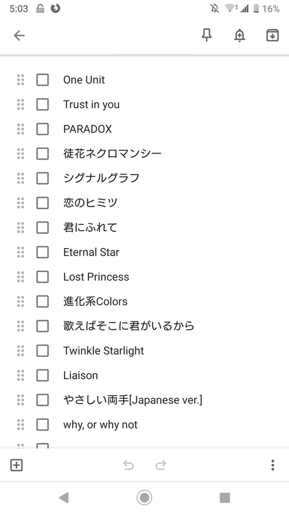Undo the last edit
Screen dimensions: 289x514
128,465
